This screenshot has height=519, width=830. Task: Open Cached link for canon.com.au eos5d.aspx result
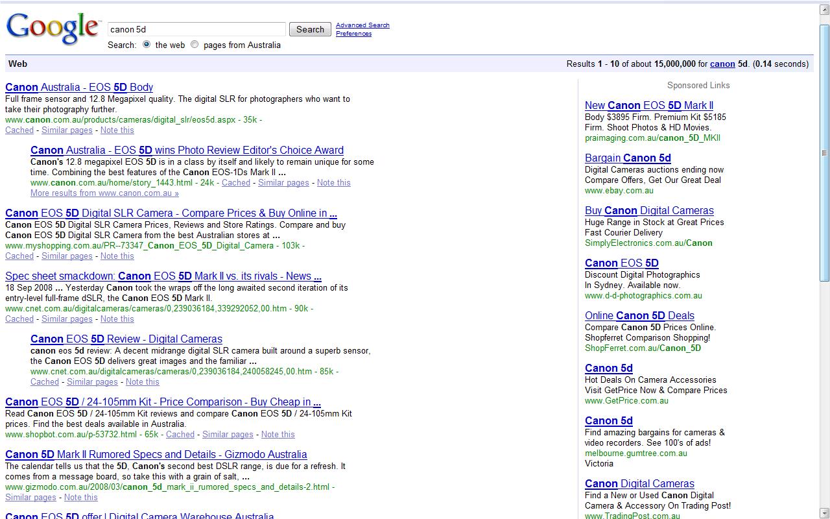(19, 130)
